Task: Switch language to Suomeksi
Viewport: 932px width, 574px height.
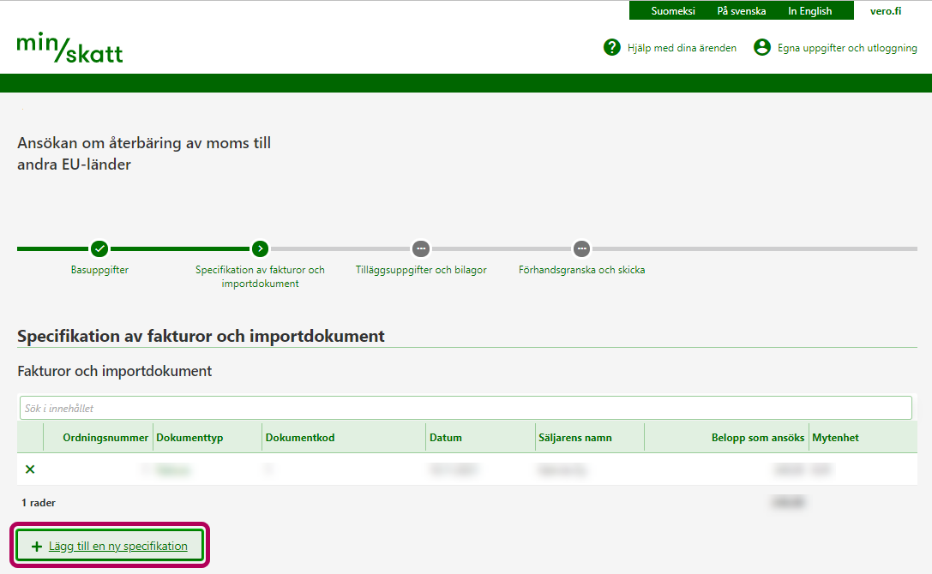Action: click(672, 11)
